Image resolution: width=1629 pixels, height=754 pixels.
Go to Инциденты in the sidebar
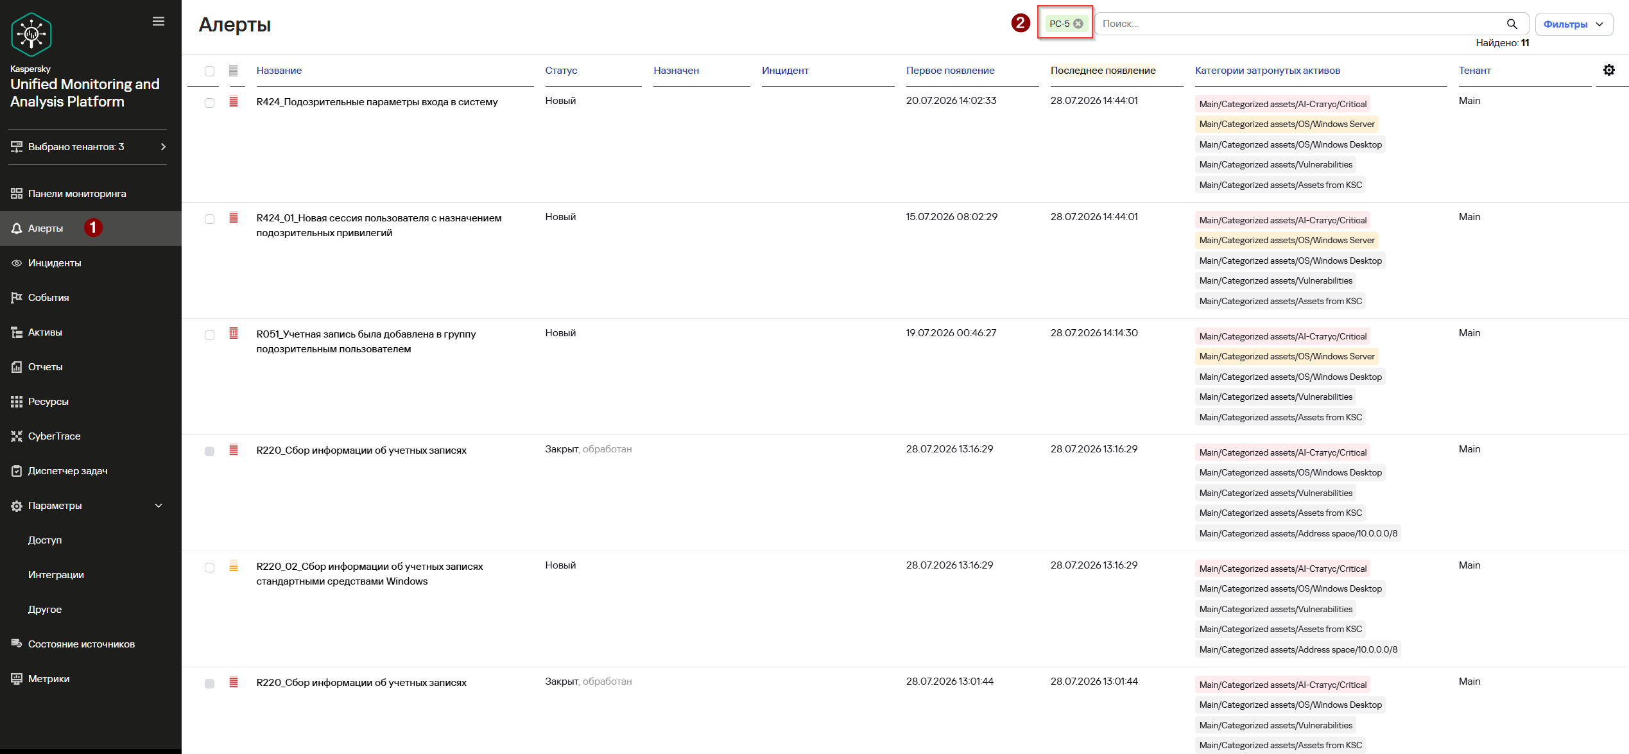(55, 263)
